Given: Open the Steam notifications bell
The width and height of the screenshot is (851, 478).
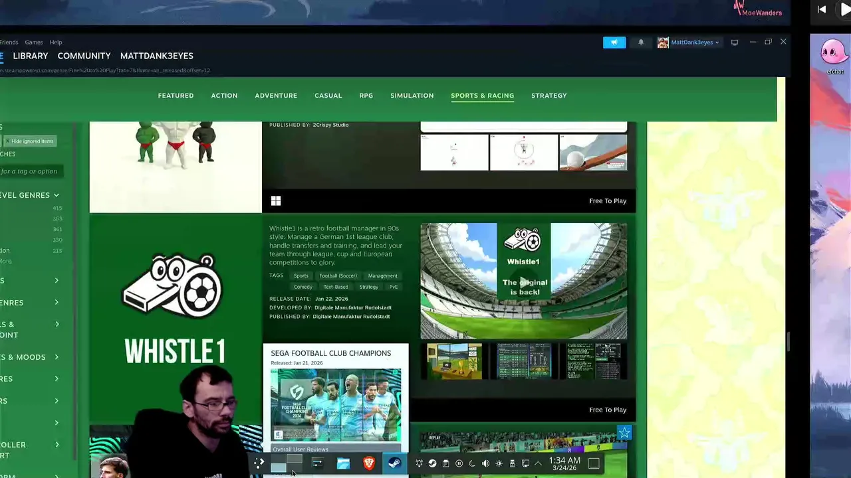Looking at the screenshot, I should click(x=641, y=42).
